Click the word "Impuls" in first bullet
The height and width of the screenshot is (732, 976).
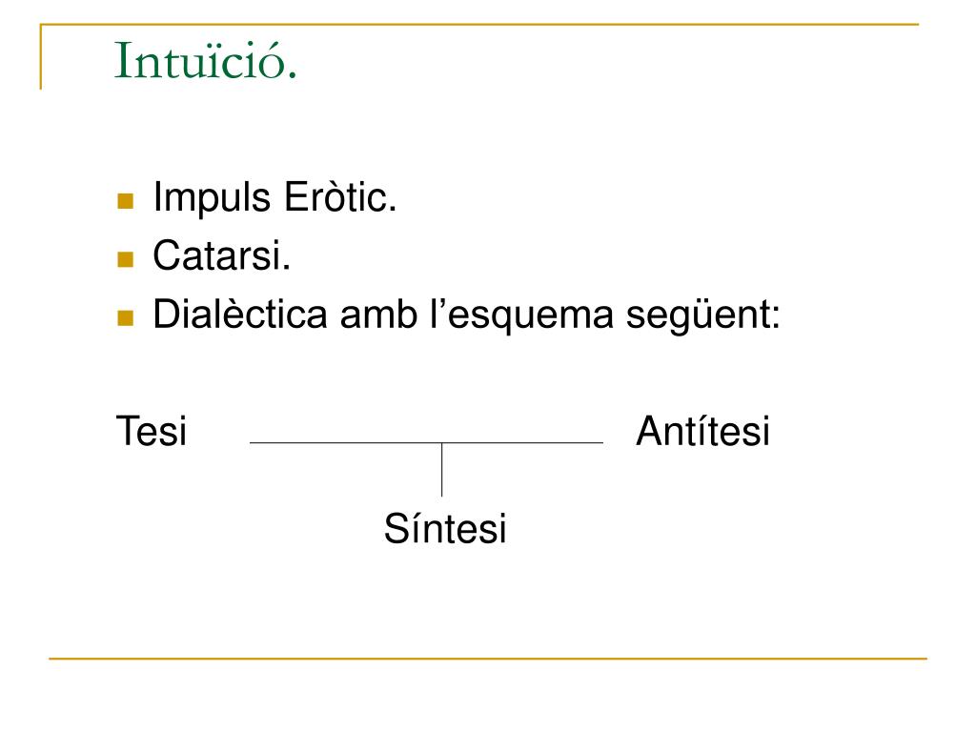(212, 198)
